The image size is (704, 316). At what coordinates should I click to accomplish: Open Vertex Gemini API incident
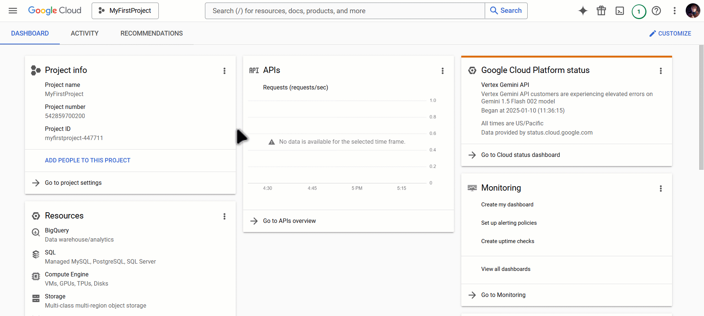pos(505,85)
